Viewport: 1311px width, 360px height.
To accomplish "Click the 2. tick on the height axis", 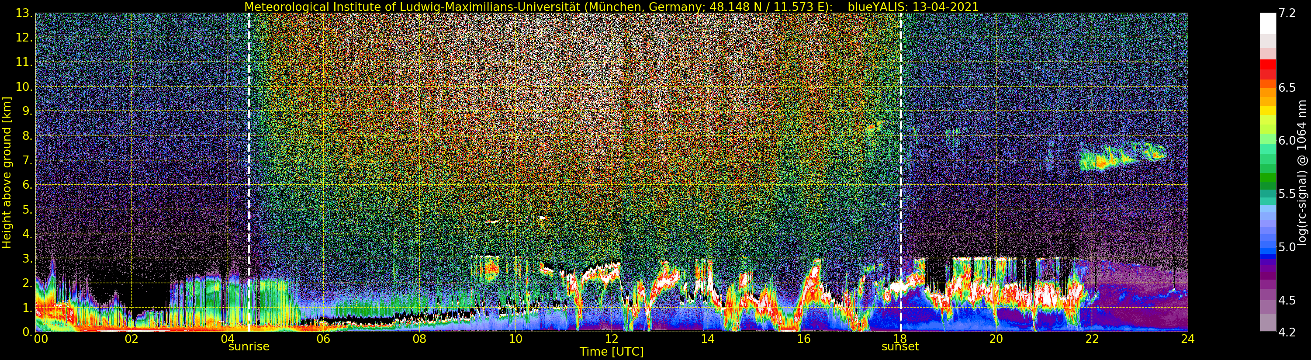I will [x=28, y=283].
